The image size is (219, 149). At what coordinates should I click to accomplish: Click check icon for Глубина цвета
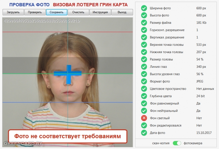[144, 96]
